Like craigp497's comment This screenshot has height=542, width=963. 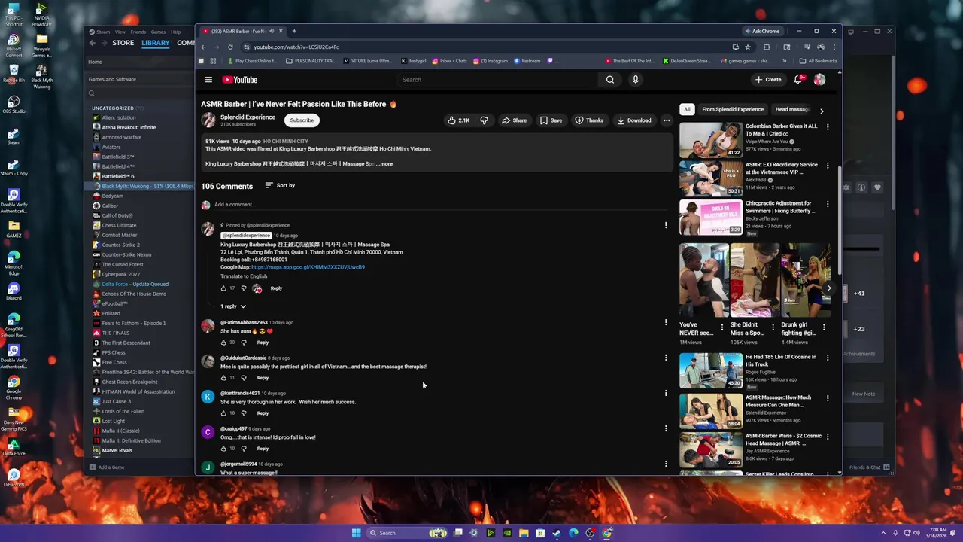click(x=223, y=449)
